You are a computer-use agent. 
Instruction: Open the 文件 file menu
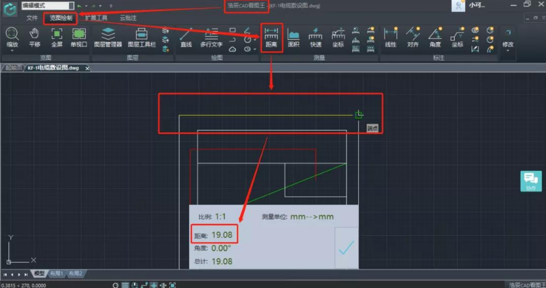pyautogui.click(x=31, y=18)
